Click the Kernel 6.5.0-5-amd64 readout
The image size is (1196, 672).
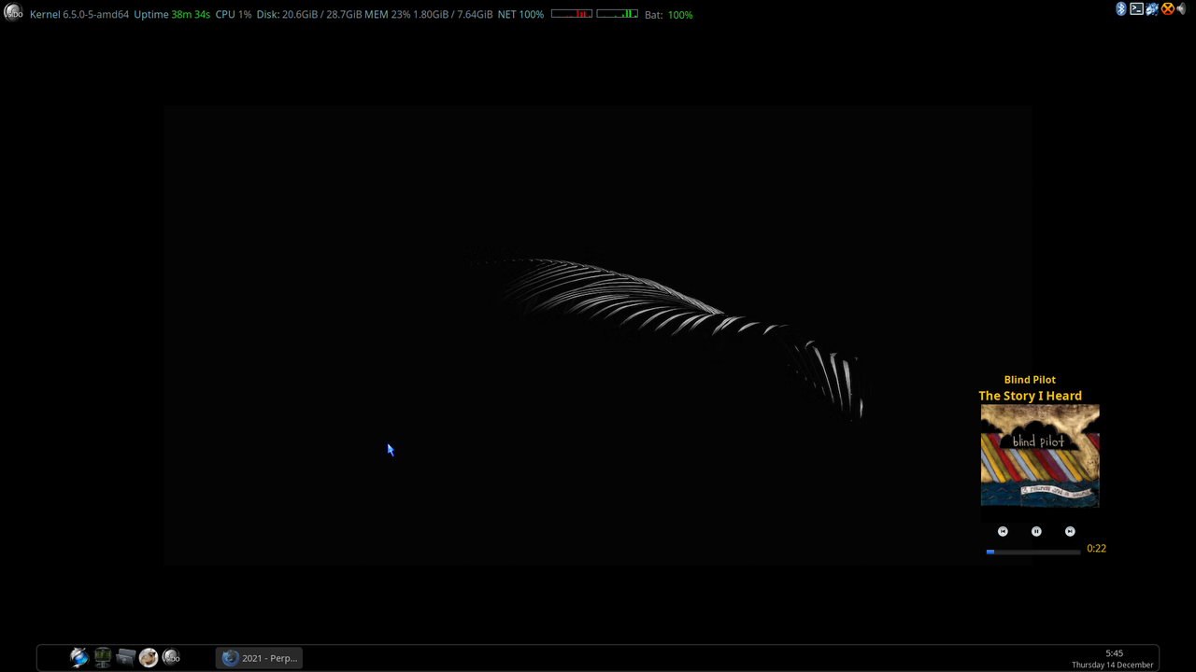click(79, 15)
